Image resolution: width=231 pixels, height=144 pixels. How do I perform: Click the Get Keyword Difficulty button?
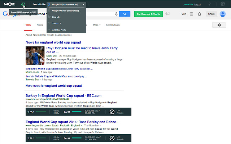148,14
